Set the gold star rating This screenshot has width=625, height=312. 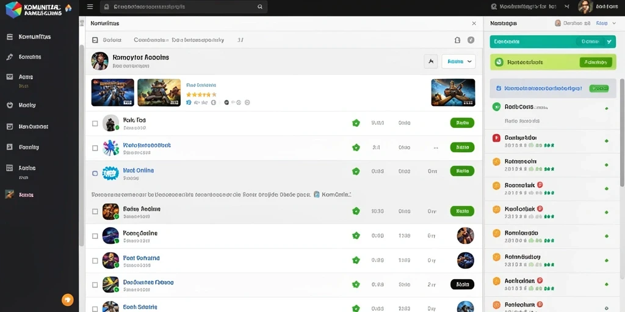pos(201,94)
